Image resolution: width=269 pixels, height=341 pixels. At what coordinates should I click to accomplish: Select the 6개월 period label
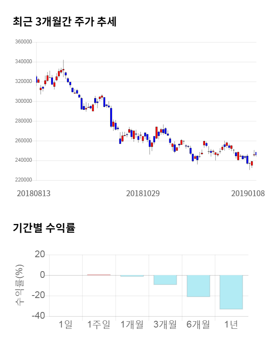point(198,325)
